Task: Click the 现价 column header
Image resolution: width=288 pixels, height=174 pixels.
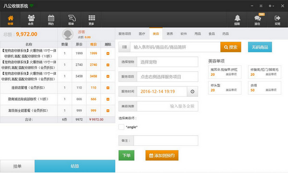Action: point(94,45)
